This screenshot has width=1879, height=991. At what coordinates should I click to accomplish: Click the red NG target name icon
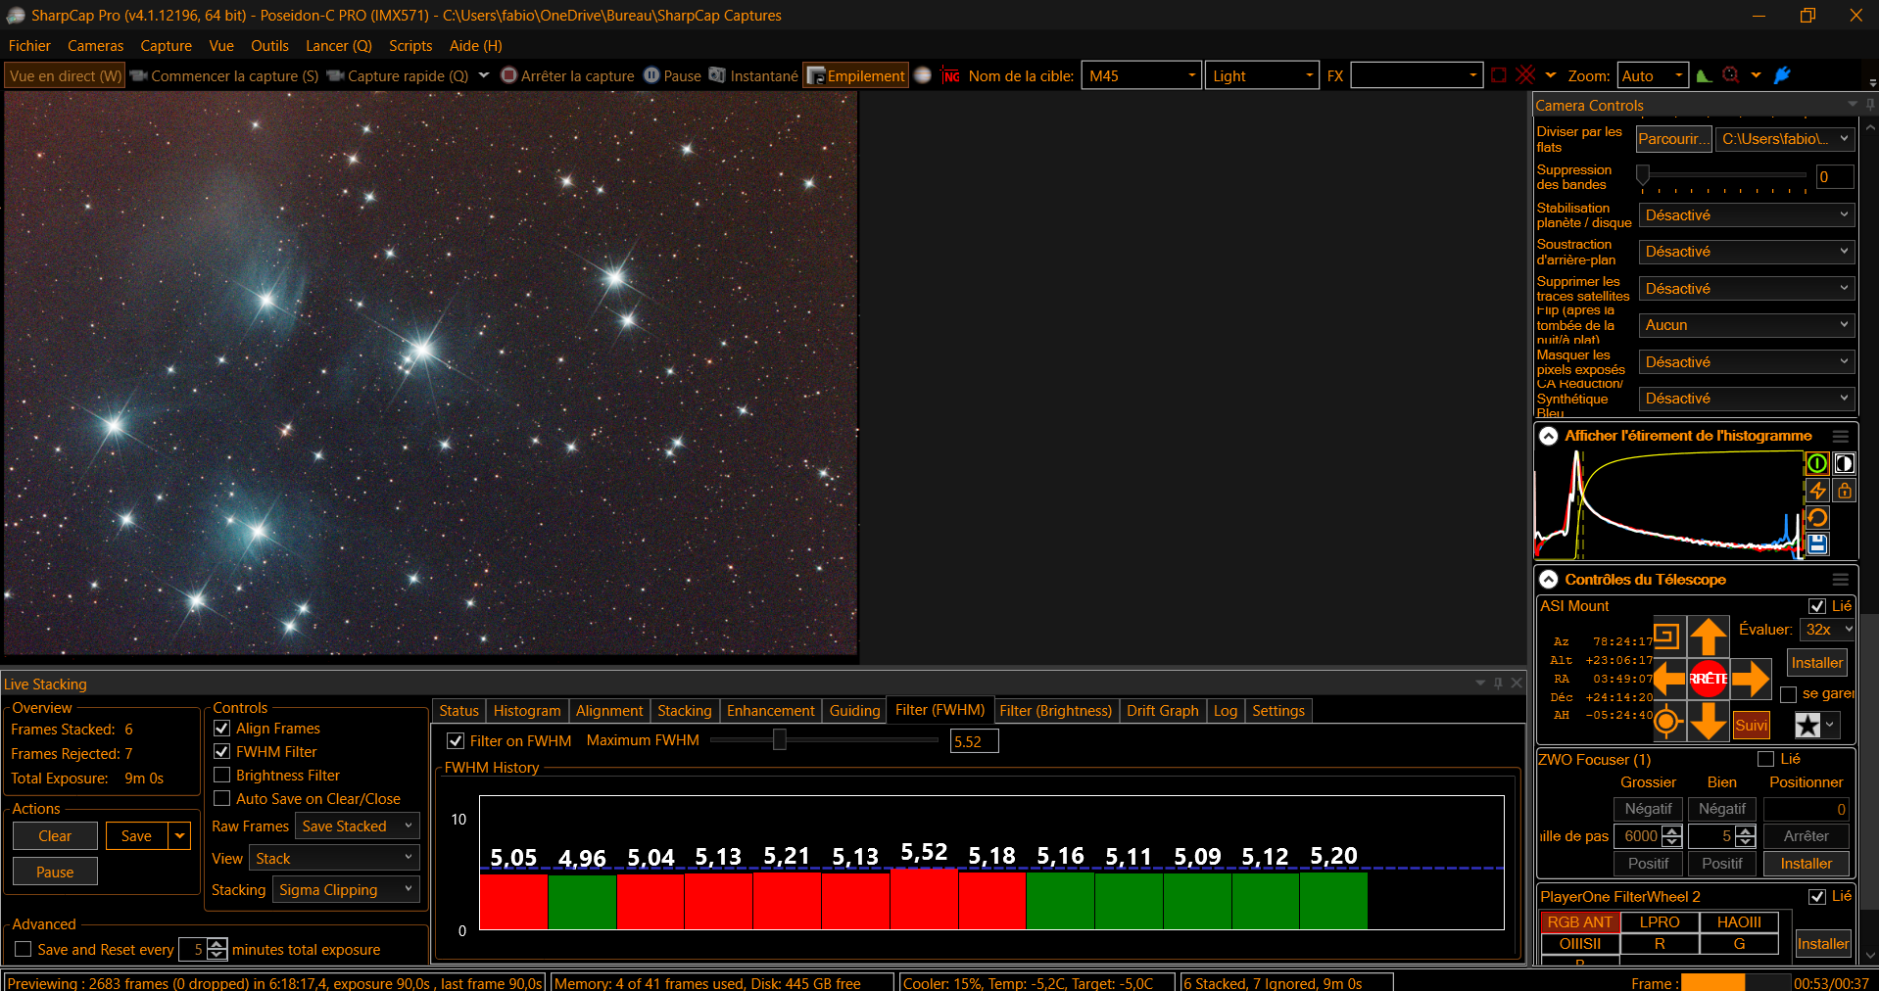[x=950, y=75]
